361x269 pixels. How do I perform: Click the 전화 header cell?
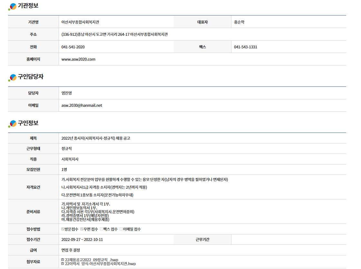tap(34, 47)
